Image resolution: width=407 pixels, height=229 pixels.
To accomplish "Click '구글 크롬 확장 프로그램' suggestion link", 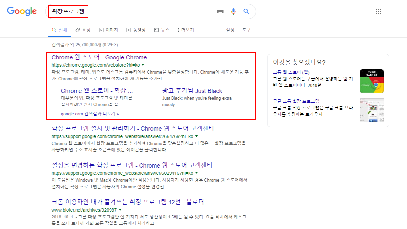I will pos(296,101).
